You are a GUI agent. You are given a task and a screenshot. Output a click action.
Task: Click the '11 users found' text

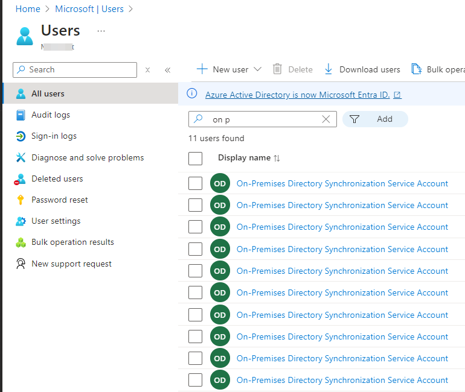click(x=216, y=138)
